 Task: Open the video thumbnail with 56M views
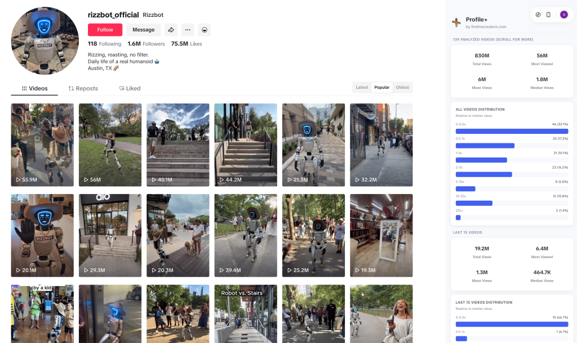[110, 145]
